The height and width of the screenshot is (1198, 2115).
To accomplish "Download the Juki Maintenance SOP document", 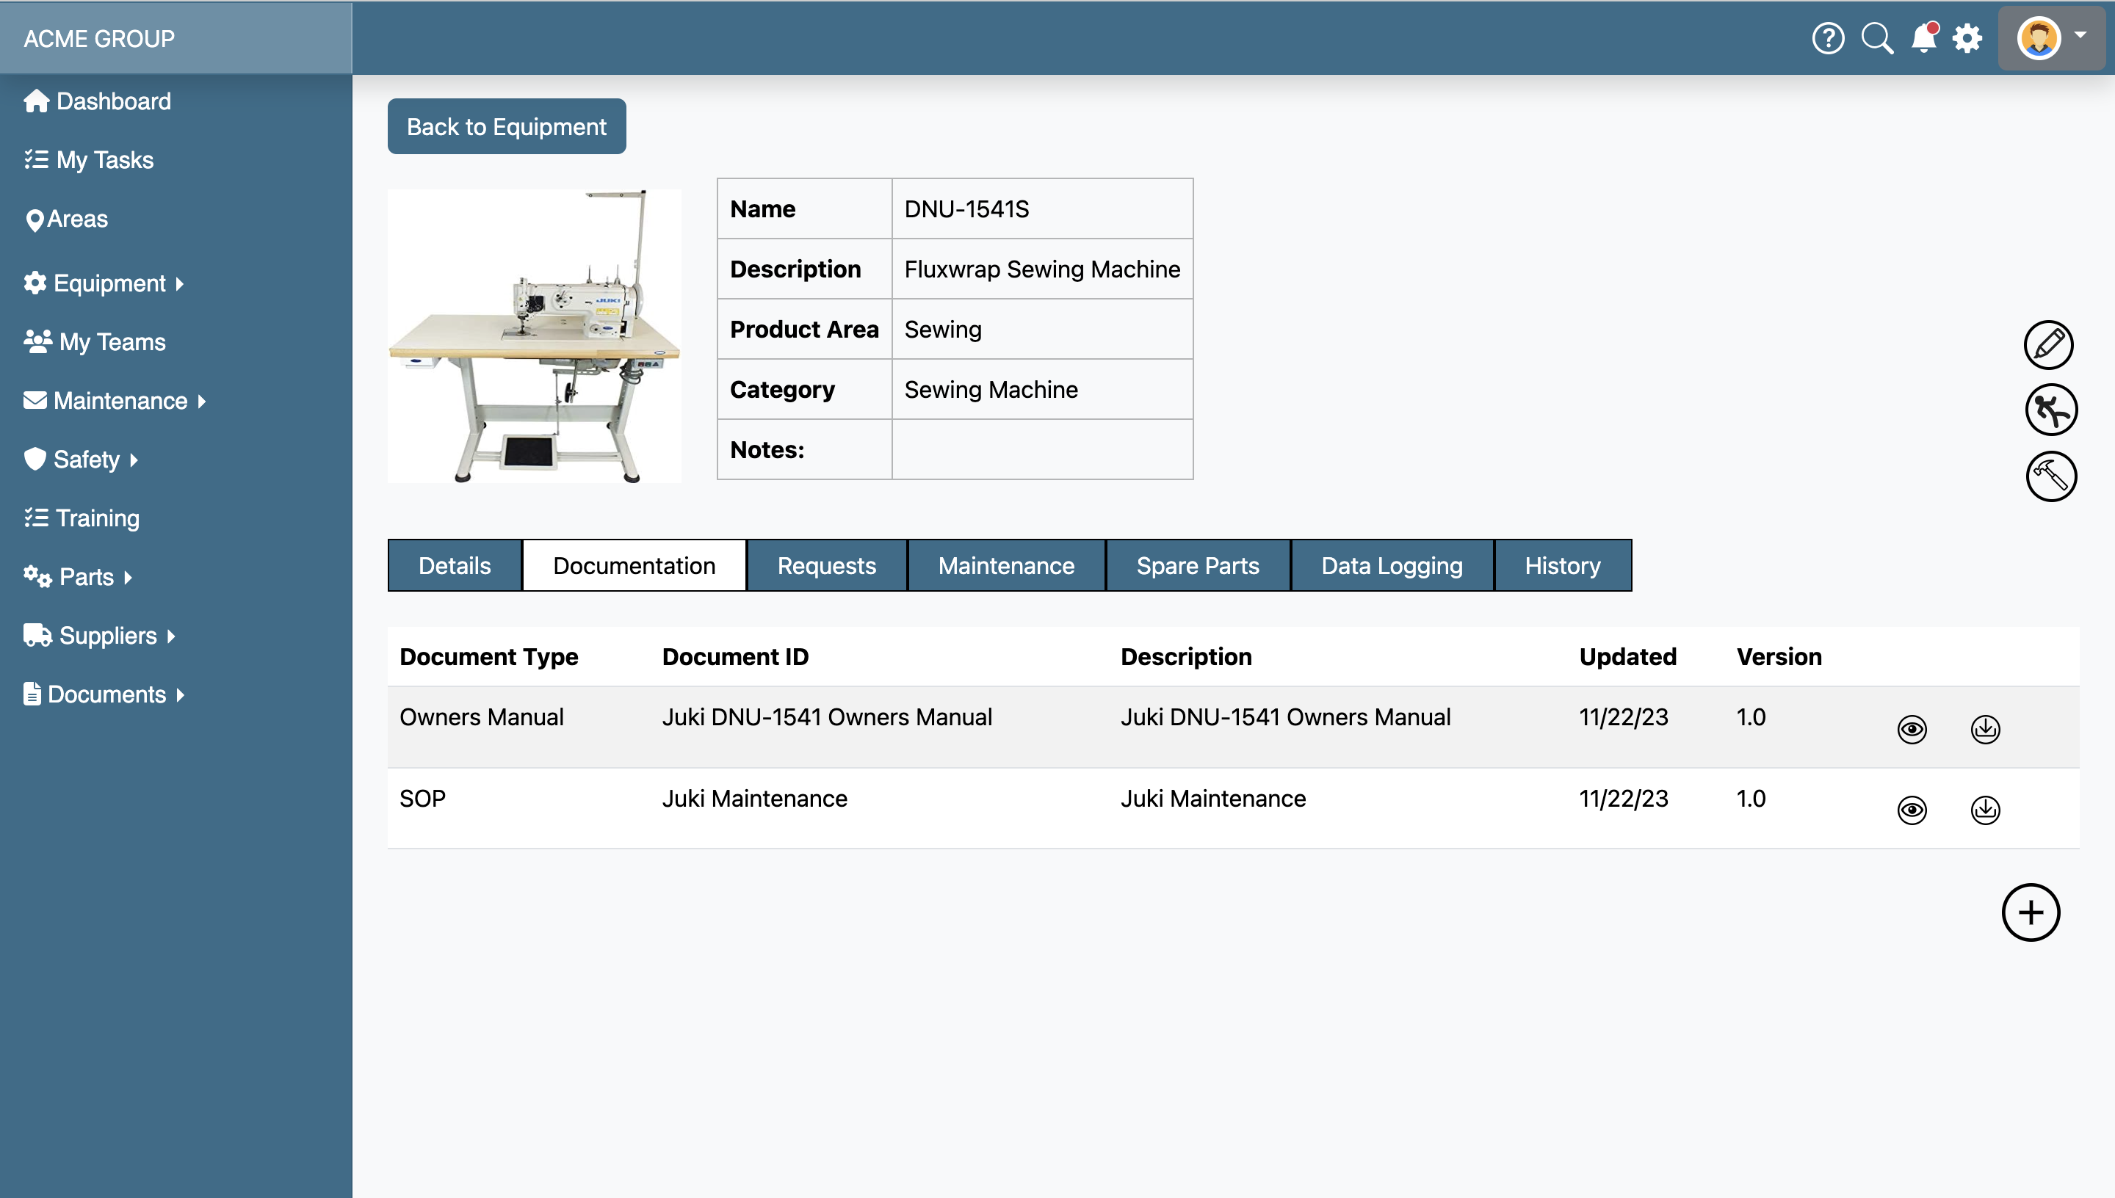I will pyautogui.click(x=1984, y=810).
